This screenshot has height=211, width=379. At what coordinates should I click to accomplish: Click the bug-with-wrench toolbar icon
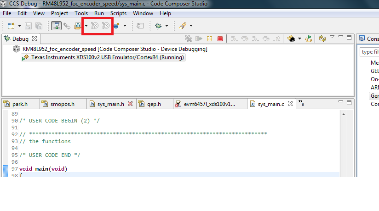[67, 26]
